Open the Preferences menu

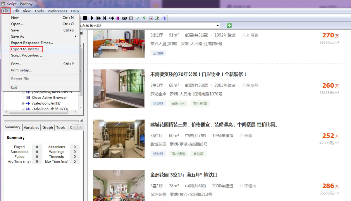coord(57,11)
